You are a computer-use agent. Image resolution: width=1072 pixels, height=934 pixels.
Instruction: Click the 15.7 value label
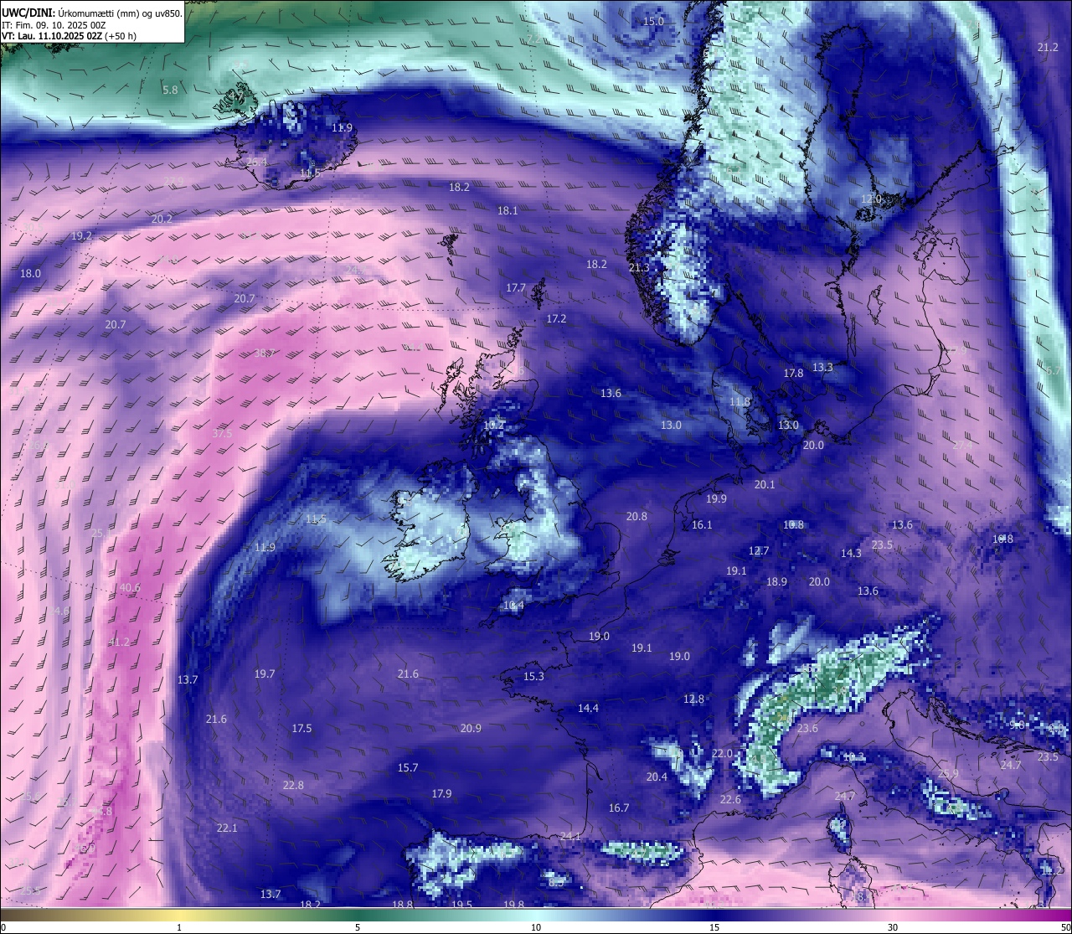pyautogui.click(x=408, y=768)
